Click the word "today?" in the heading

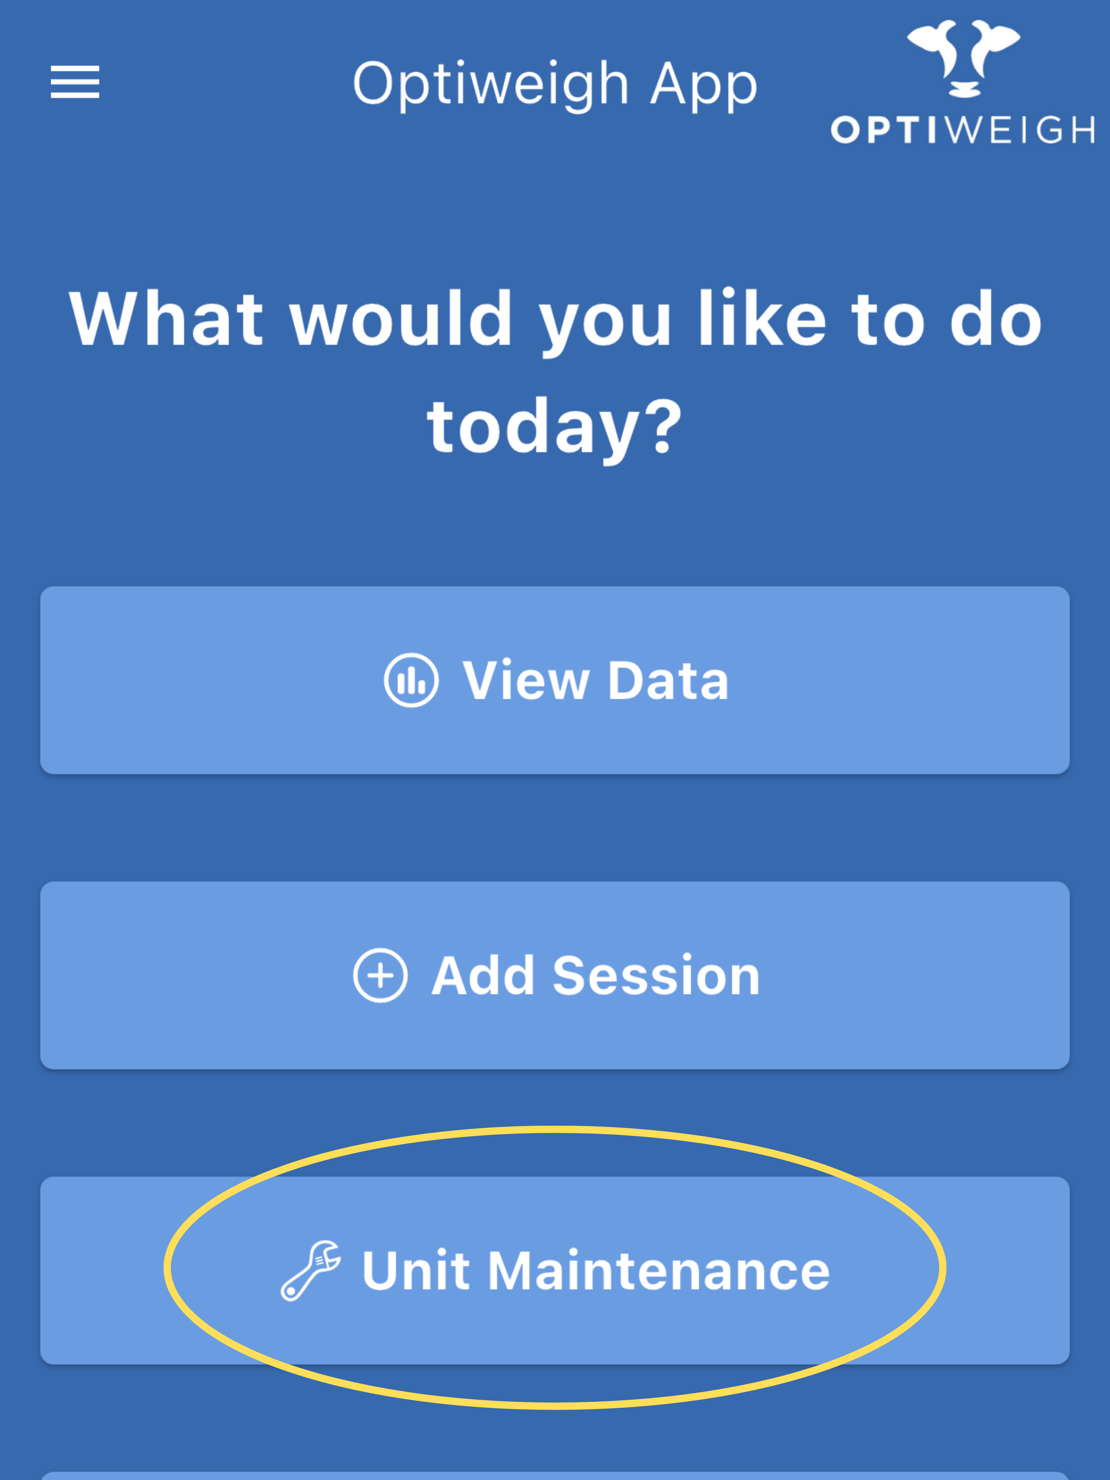pyautogui.click(x=555, y=426)
